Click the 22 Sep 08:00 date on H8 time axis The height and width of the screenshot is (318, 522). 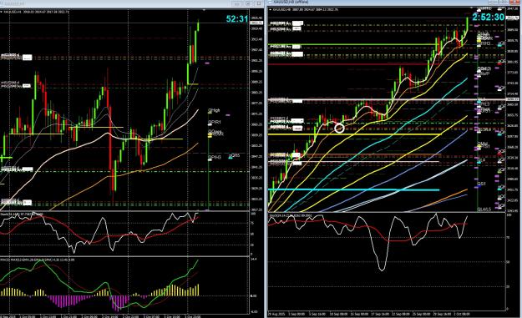[x=401, y=314]
